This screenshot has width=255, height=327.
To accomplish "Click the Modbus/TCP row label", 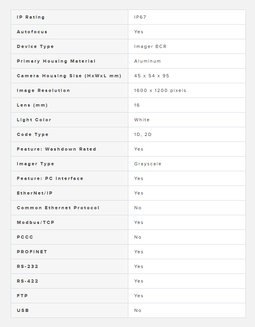I will point(36,223).
